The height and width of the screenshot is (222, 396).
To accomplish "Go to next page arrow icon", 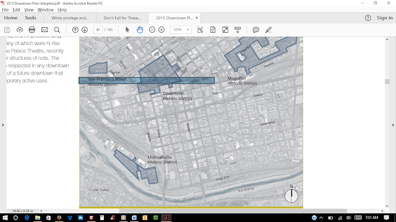I will click(85, 30).
